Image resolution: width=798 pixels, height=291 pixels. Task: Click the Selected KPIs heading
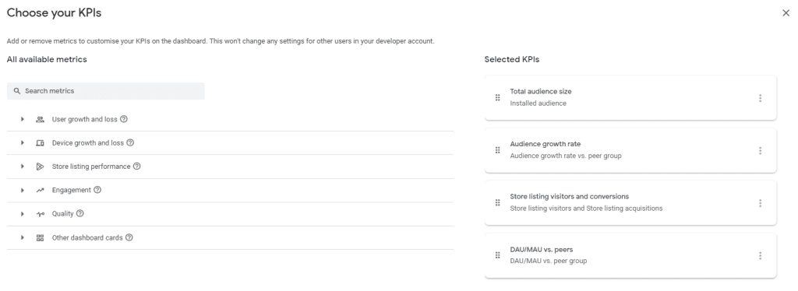(x=511, y=59)
